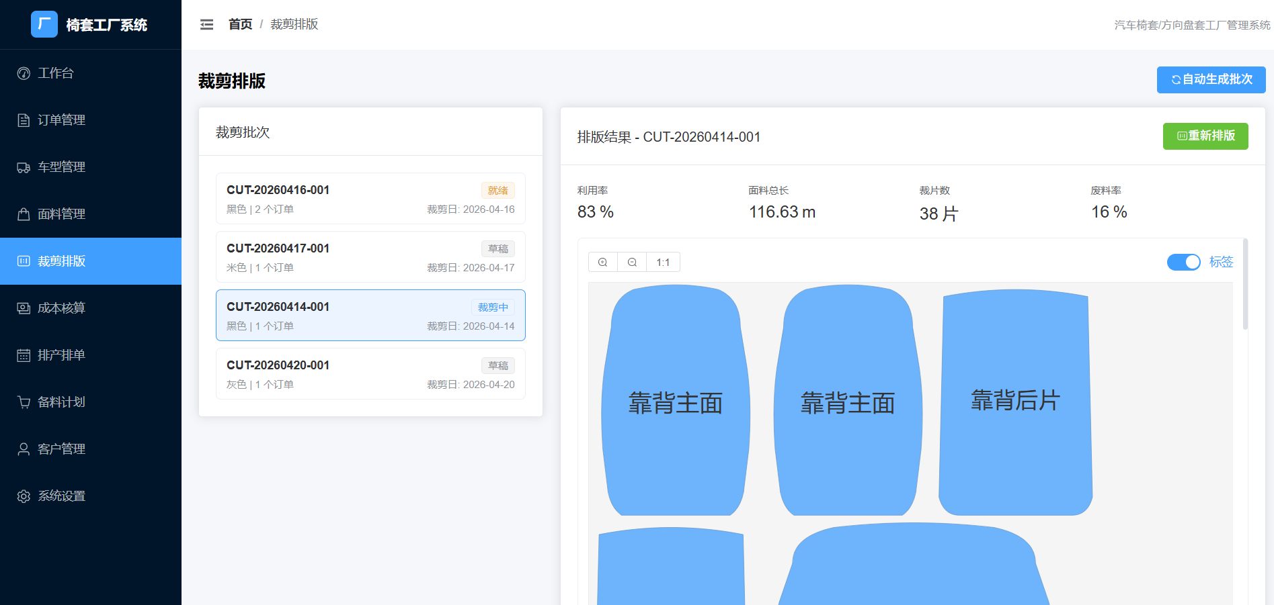Click the 废料率 value 16 %
The image size is (1274, 605).
pos(1109,212)
